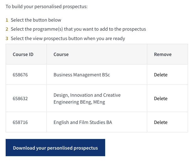Click Download your personlised prospectus button
Viewport: 194px width, 164px height.
[55, 148]
